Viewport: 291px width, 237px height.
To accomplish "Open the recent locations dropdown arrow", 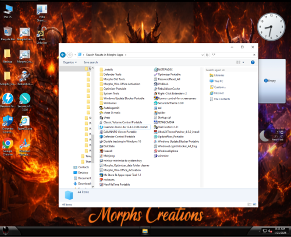I will 75,55.
